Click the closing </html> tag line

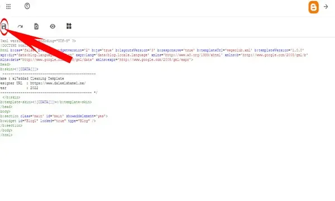6,135
